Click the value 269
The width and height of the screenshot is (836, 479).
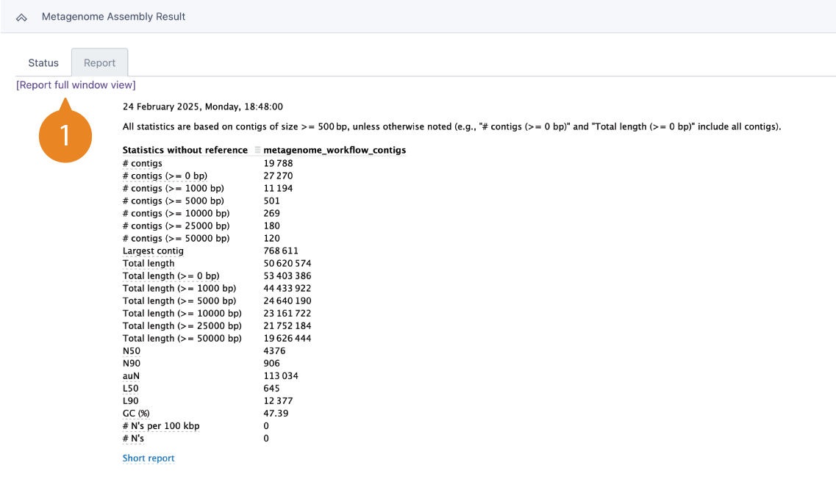271,214
